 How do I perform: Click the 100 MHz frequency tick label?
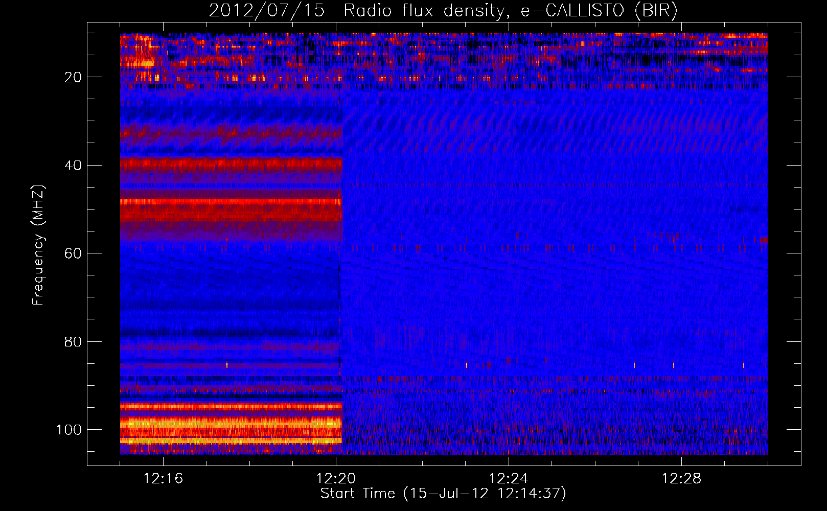click(x=69, y=430)
